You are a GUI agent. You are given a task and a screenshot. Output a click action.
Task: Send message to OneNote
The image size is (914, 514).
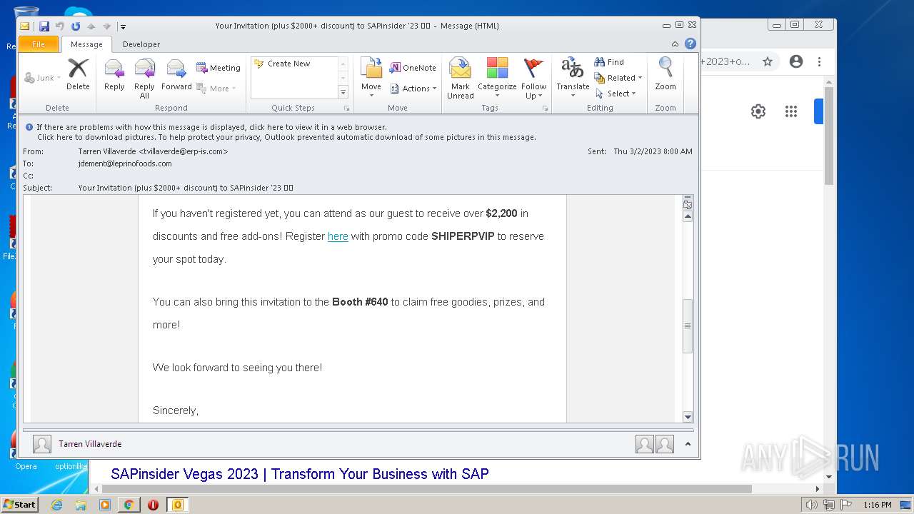413,68
